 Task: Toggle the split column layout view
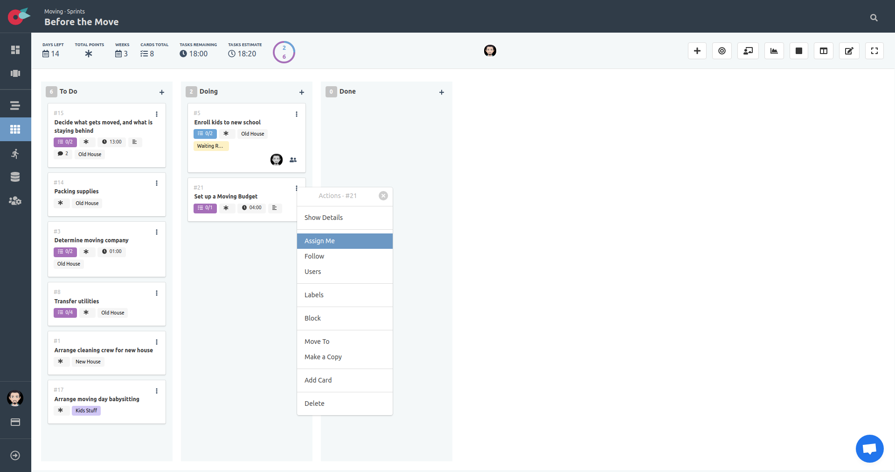[823, 51]
